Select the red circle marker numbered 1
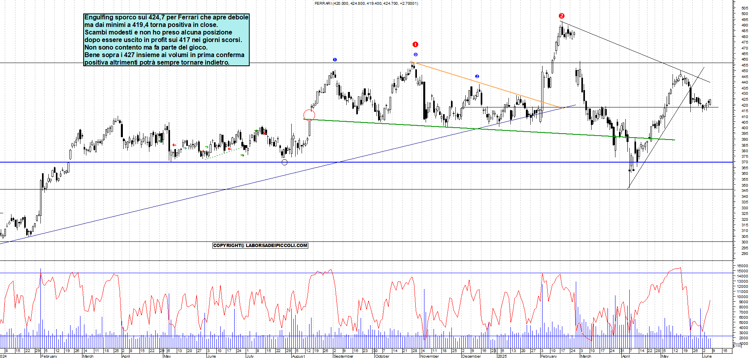 point(415,44)
